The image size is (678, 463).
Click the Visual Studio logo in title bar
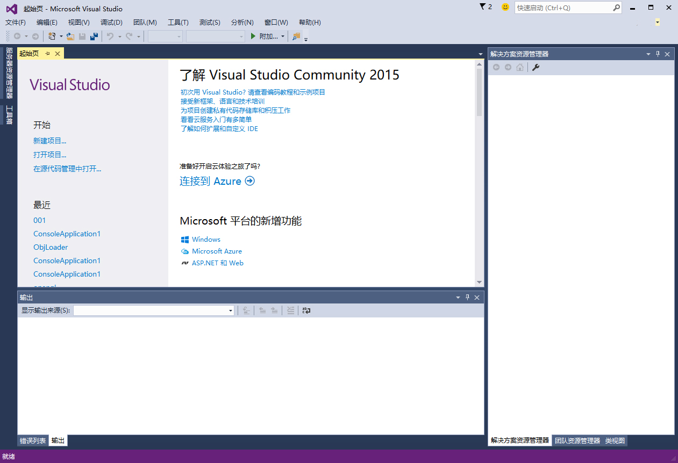point(11,8)
